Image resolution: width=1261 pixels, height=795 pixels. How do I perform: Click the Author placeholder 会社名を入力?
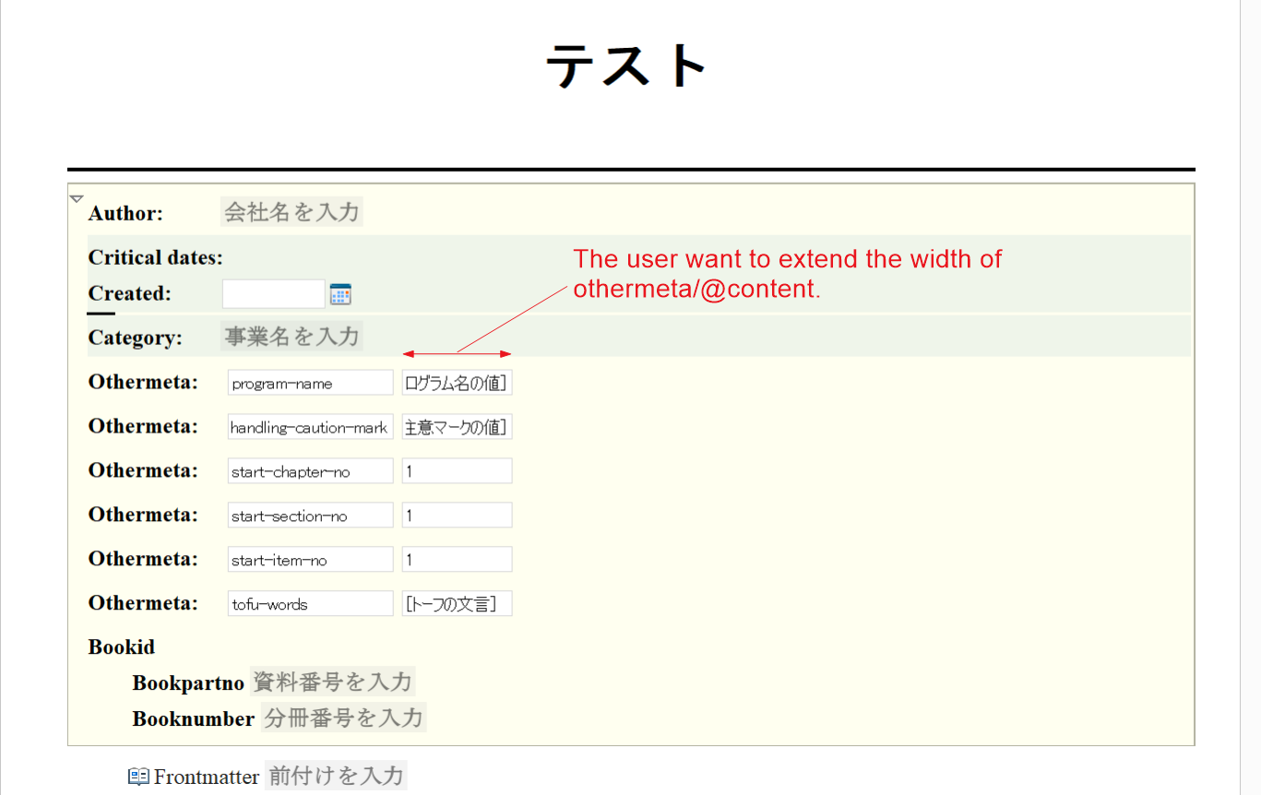[x=291, y=212]
